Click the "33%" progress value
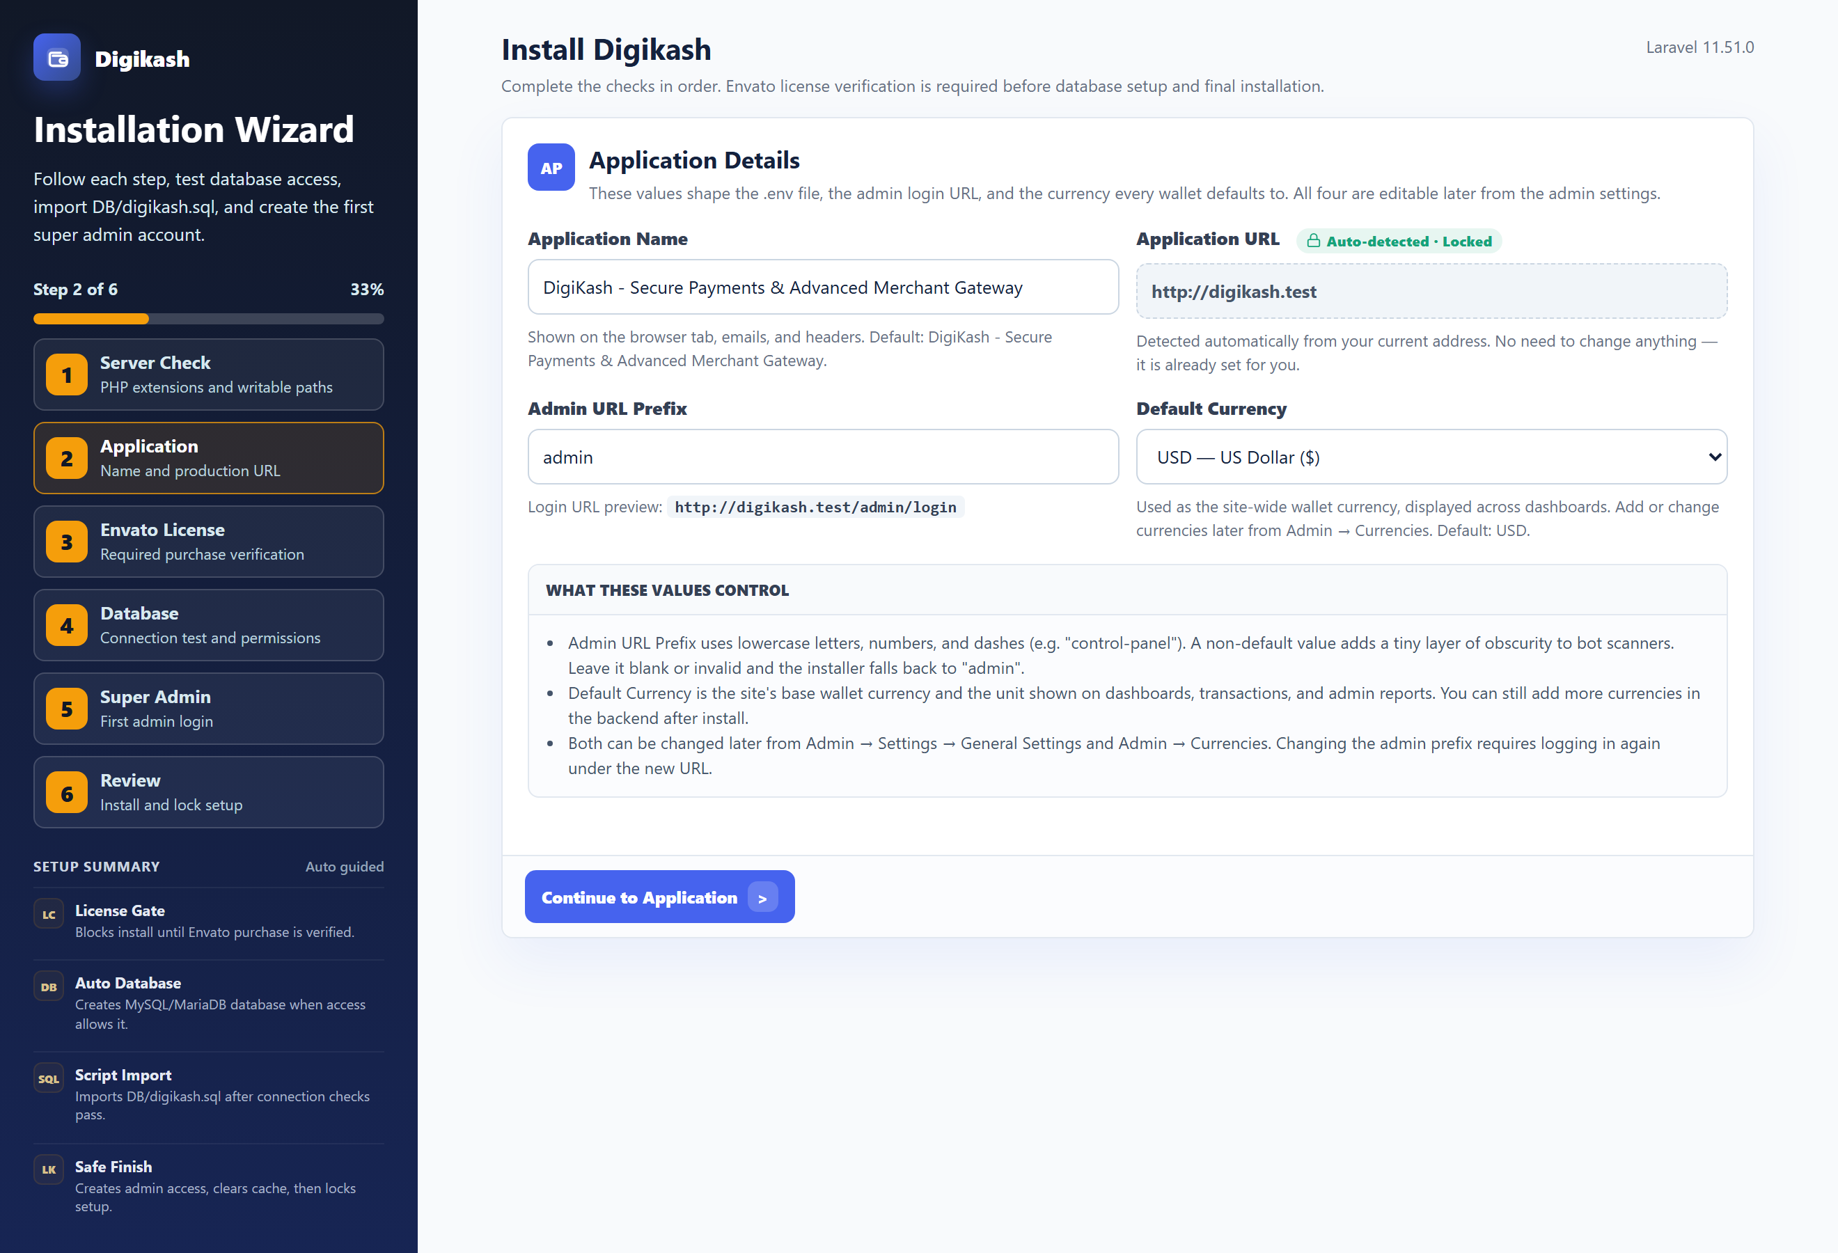The height and width of the screenshot is (1253, 1838). tap(367, 290)
